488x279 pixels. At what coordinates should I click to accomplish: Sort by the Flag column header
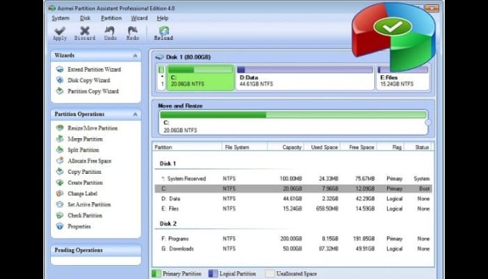(x=390, y=147)
